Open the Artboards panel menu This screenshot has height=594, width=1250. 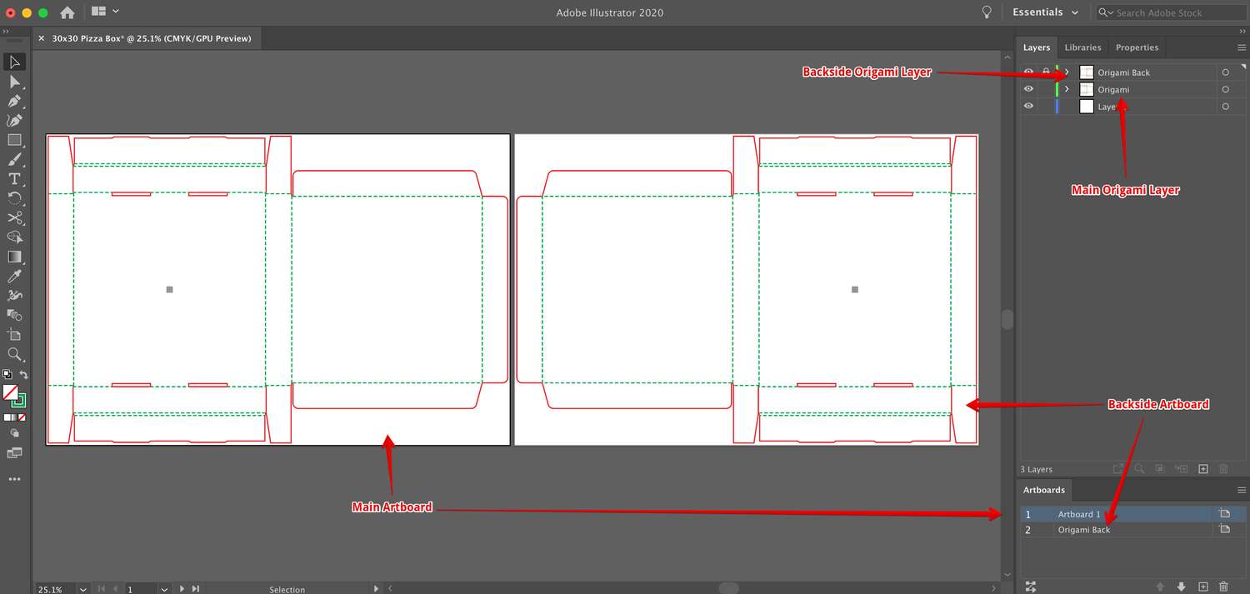(x=1241, y=490)
